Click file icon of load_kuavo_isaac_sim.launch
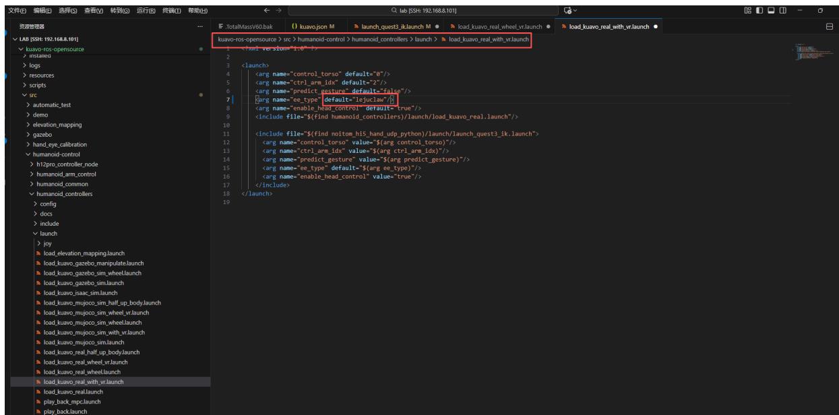 point(39,293)
